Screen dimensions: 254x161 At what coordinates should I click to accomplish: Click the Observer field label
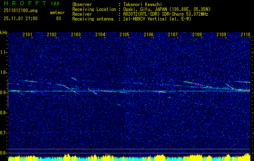[82, 4]
